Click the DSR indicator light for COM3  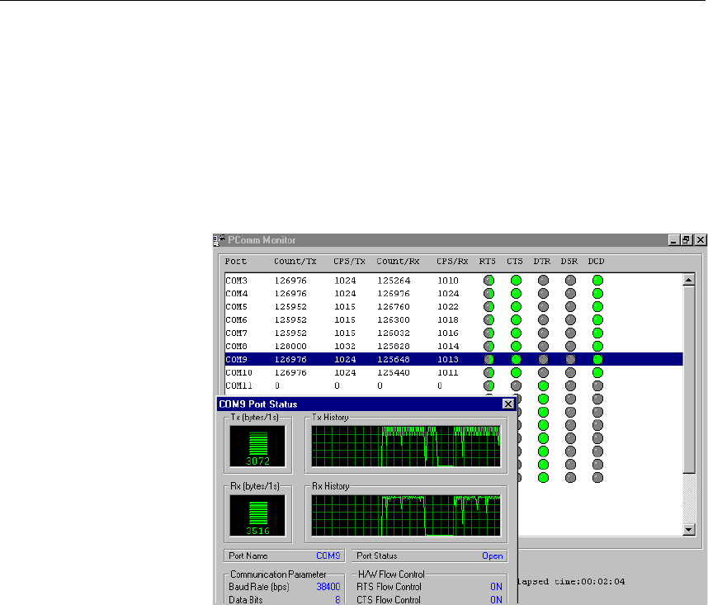[x=571, y=281]
